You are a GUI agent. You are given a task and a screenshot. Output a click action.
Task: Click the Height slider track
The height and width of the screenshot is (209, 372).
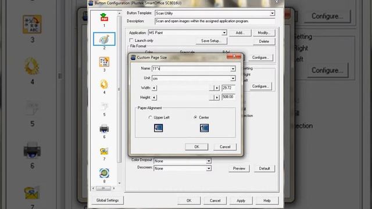click(x=185, y=98)
